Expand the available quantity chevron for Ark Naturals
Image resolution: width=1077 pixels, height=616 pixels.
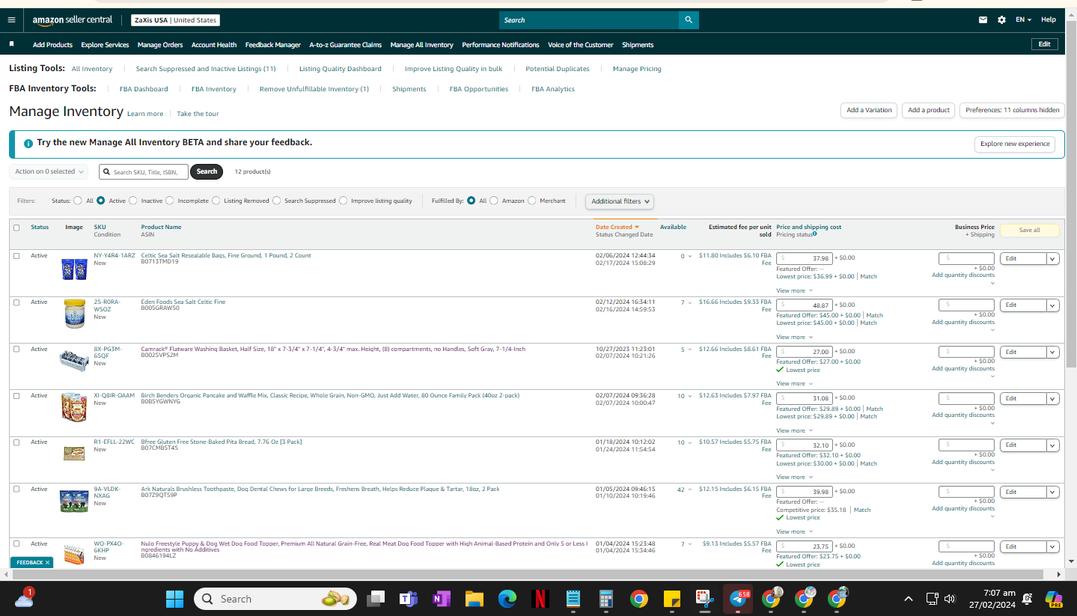pos(690,490)
